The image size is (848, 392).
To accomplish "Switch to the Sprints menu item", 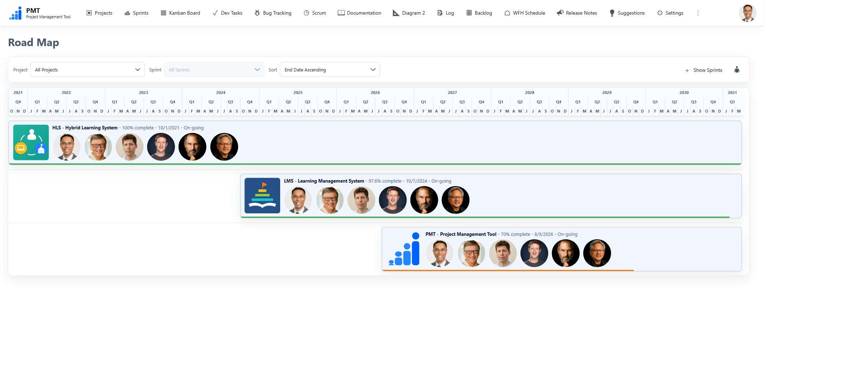I will coord(136,13).
